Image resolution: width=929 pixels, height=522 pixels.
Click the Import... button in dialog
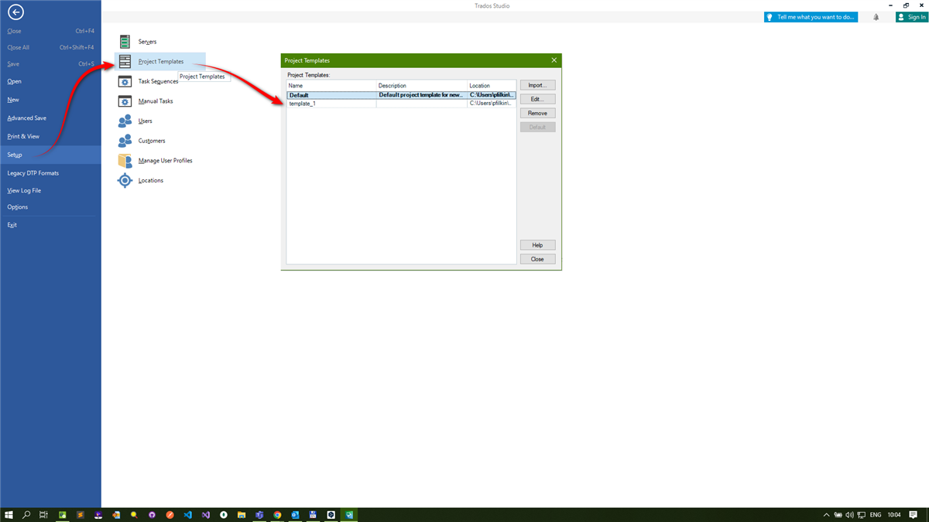coord(537,85)
